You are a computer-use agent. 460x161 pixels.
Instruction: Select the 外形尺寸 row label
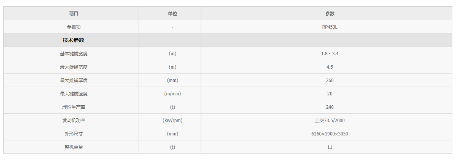[74, 134]
